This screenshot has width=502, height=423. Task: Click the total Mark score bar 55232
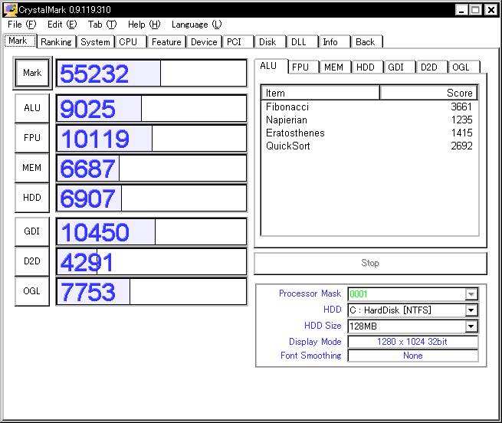pyautogui.click(x=152, y=74)
